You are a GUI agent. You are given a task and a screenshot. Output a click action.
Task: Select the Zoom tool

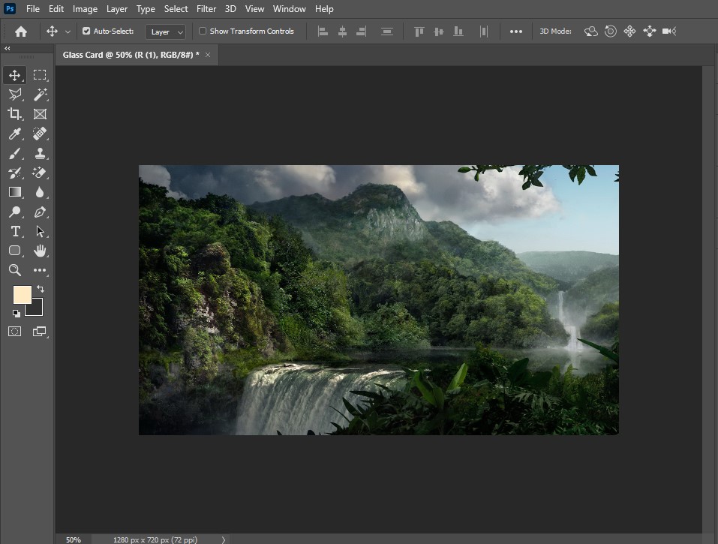coord(15,270)
